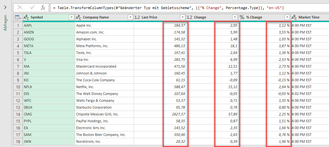
Task: Click the 588,47 last price cell
Action: point(160,87)
